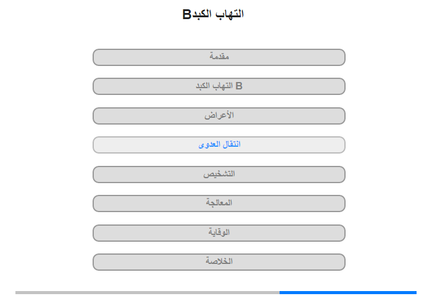Go to the الأعراض (Symptoms) section
This screenshot has width=432, height=296.
click(x=218, y=116)
